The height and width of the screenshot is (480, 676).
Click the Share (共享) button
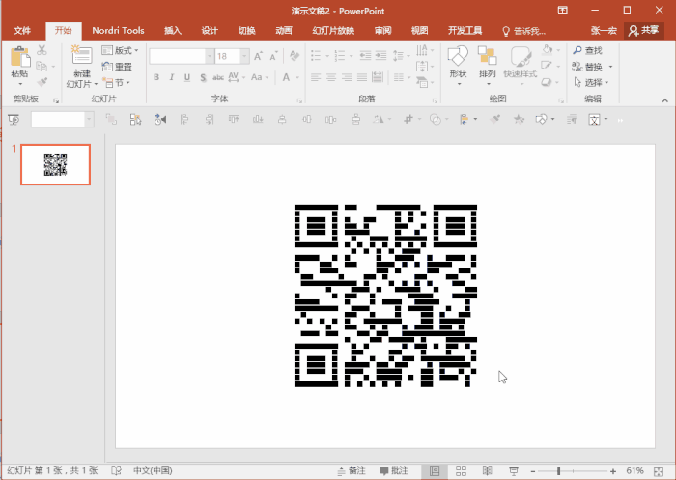[x=643, y=30]
